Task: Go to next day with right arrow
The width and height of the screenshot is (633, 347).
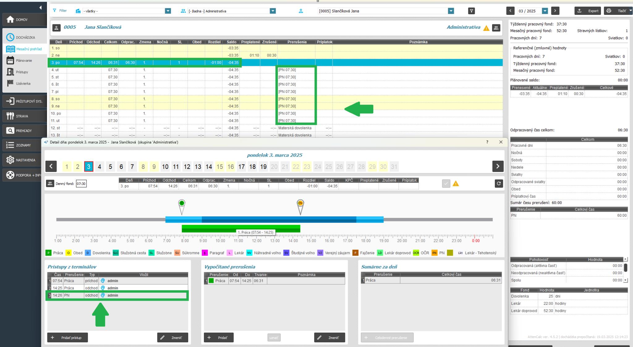Action: tap(498, 166)
